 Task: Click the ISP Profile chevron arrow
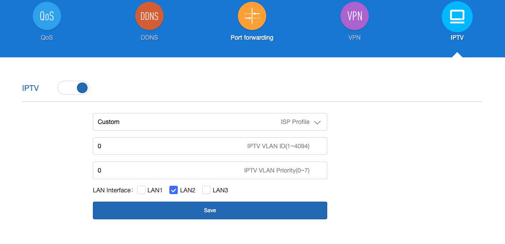tap(317, 123)
